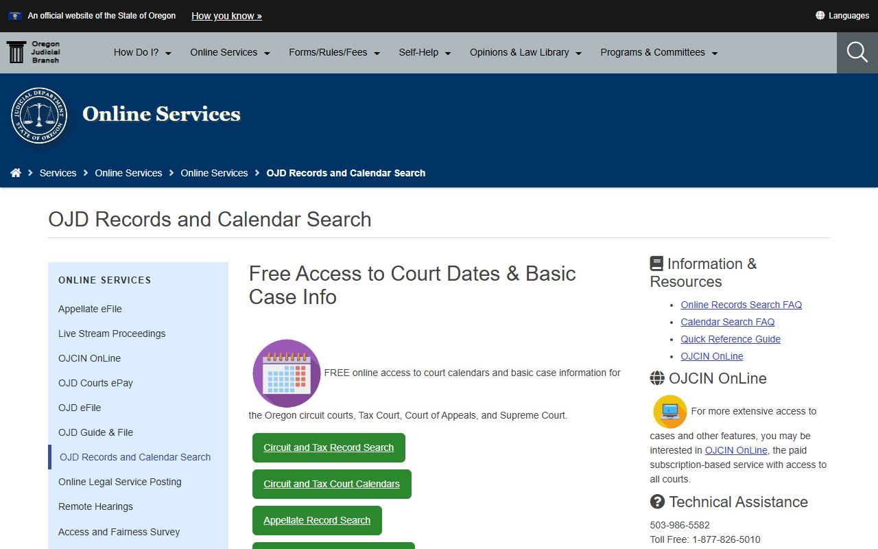Select OJD Courts ePay in sidebar
878x549 pixels.
point(95,383)
